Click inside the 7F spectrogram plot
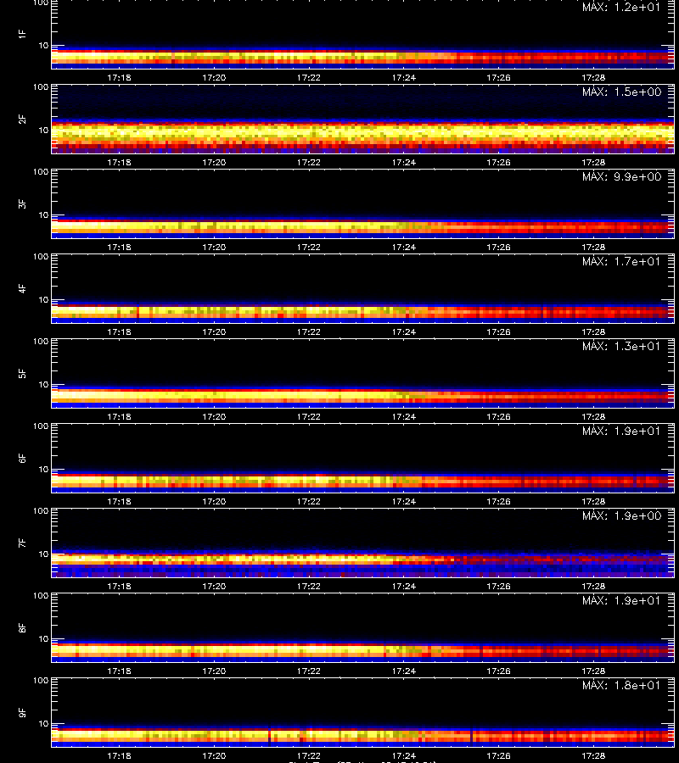Image resolution: width=679 pixels, height=763 pixels. pos(363,543)
